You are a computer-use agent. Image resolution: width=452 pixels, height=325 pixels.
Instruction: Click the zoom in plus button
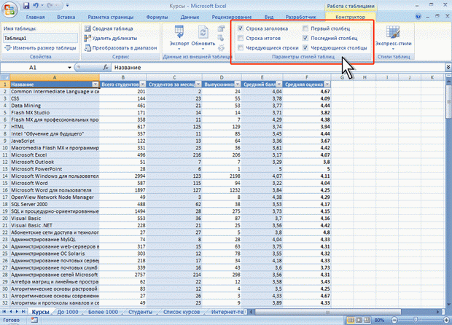(x=446, y=320)
